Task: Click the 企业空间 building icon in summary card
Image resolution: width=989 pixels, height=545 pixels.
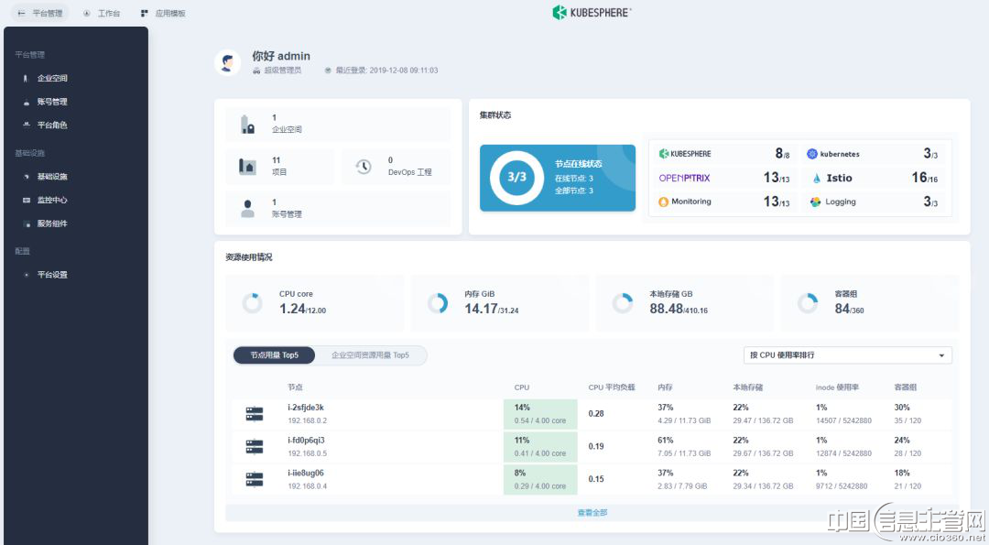Action: coord(247,125)
